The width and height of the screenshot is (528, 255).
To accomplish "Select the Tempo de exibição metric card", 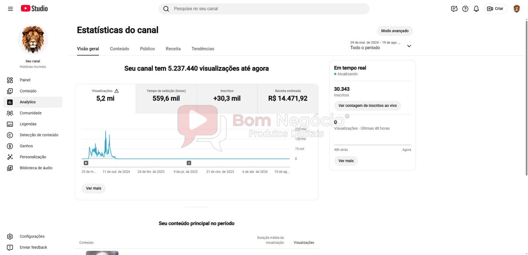I will click(166, 99).
